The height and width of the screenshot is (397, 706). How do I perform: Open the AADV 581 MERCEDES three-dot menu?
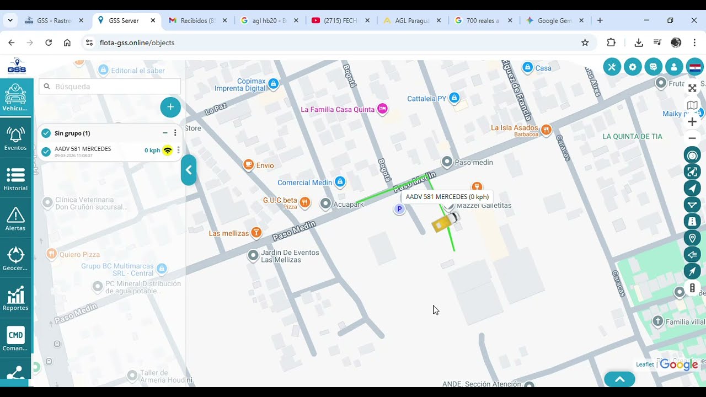178,151
